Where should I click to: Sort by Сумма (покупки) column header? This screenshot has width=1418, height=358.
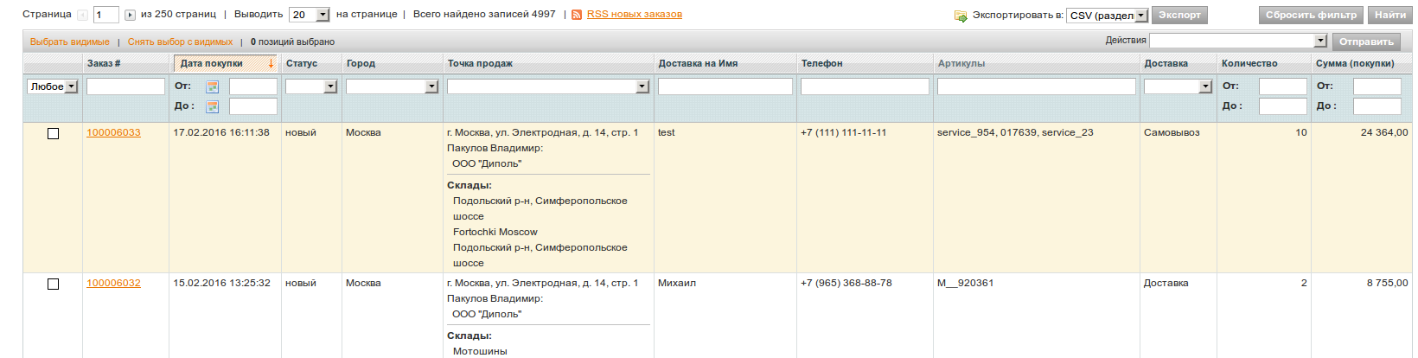click(1355, 63)
